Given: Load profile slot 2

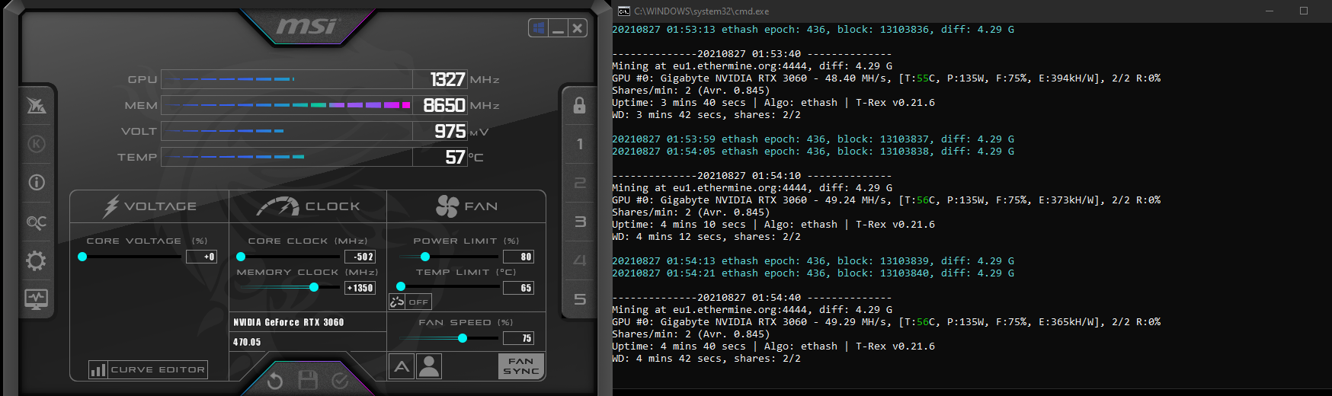Looking at the screenshot, I should pos(580,183).
